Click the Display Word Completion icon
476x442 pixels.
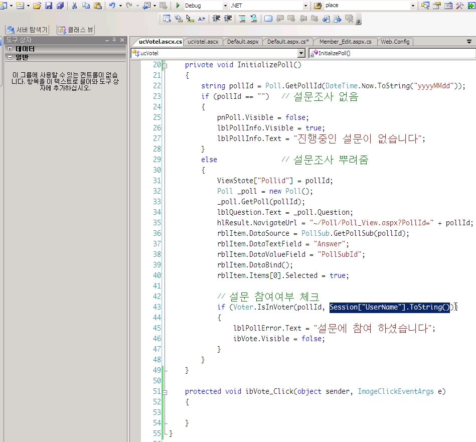click(202, 19)
